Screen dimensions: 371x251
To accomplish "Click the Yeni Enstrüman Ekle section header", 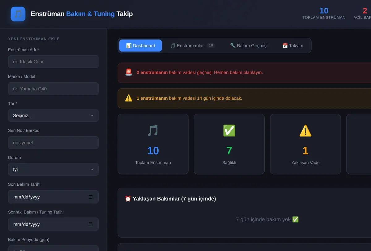I will [x=34, y=39].
